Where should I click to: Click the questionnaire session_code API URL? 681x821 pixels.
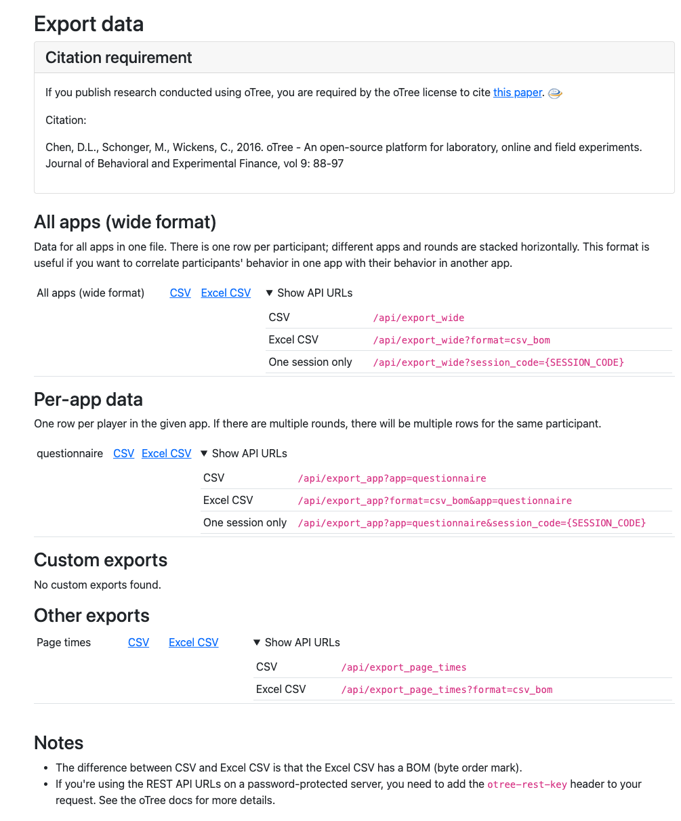472,523
